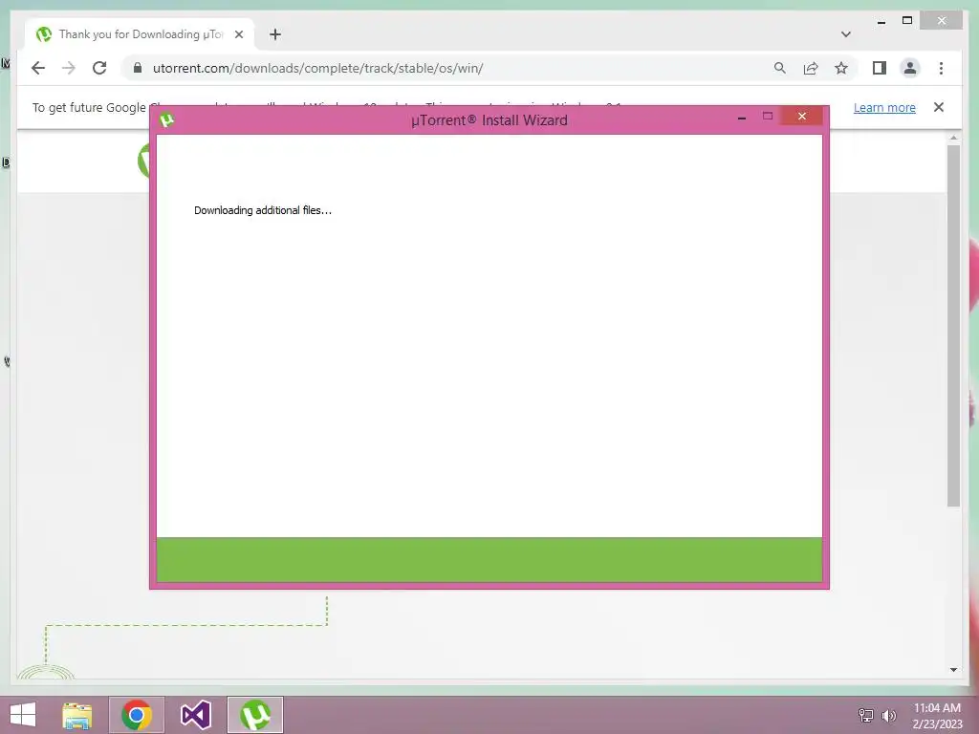Open the network icon in the system tray
The height and width of the screenshot is (734, 979).
pyautogui.click(x=866, y=715)
